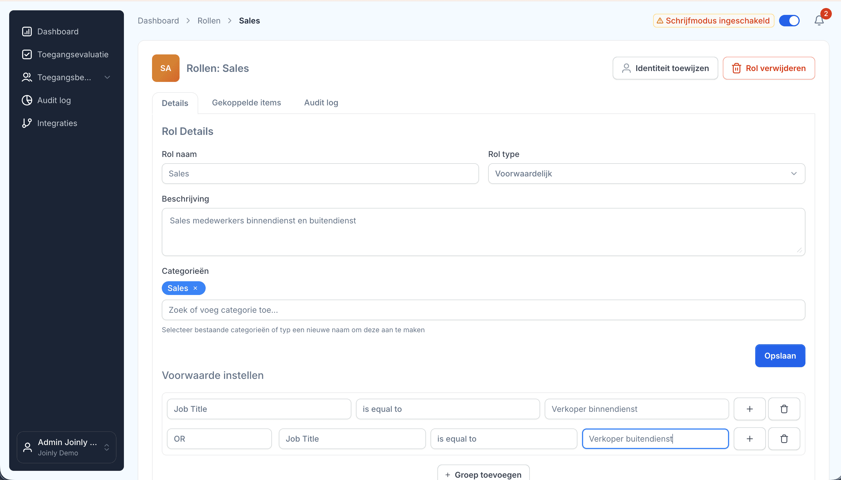Viewport: 841px width, 480px height.
Task: Click Identiteit toewijzen button
Action: 665,68
